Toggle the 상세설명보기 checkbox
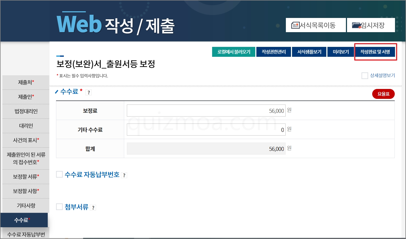Screen dimensions: 406x239 (x=365, y=76)
